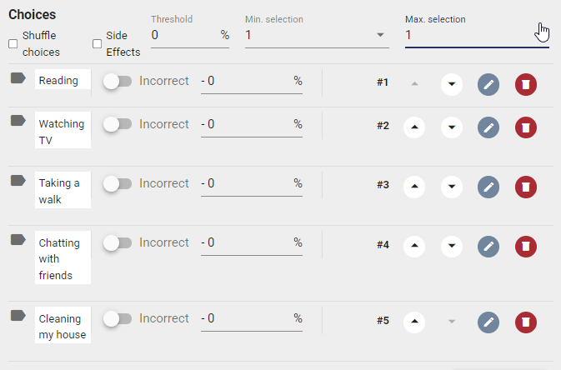This screenshot has width=561, height=370.
Task: Open the Min. selection dropdown
Action: coord(317,35)
